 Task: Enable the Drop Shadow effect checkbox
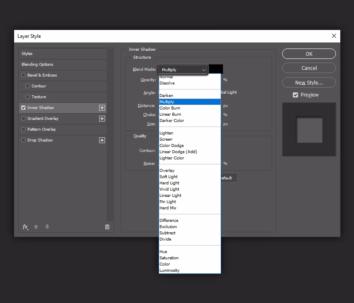(23, 140)
